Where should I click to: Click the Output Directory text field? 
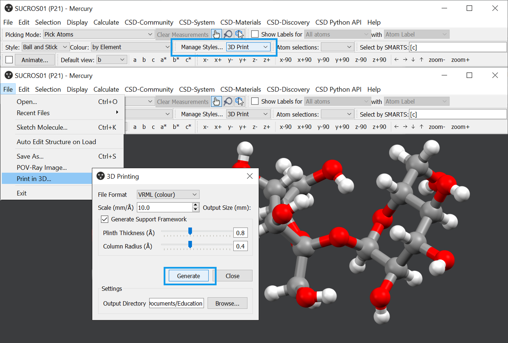coord(176,303)
